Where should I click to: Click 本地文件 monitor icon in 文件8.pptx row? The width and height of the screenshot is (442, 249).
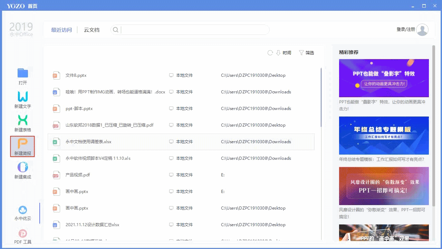(x=171, y=75)
